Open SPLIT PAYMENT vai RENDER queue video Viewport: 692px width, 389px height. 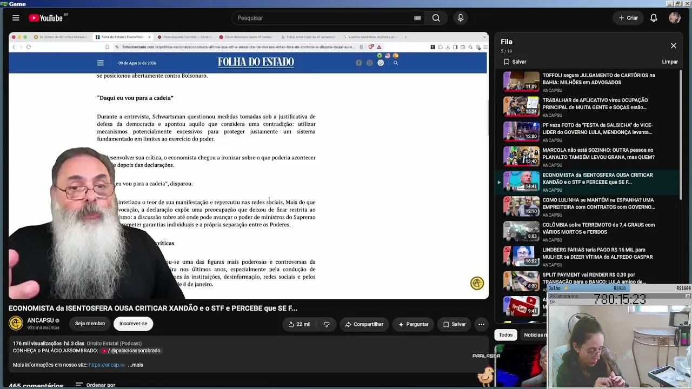(x=588, y=280)
